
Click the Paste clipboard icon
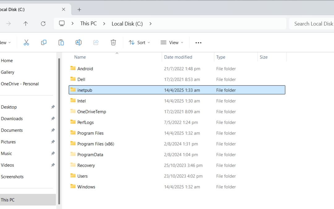pos(61,42)
